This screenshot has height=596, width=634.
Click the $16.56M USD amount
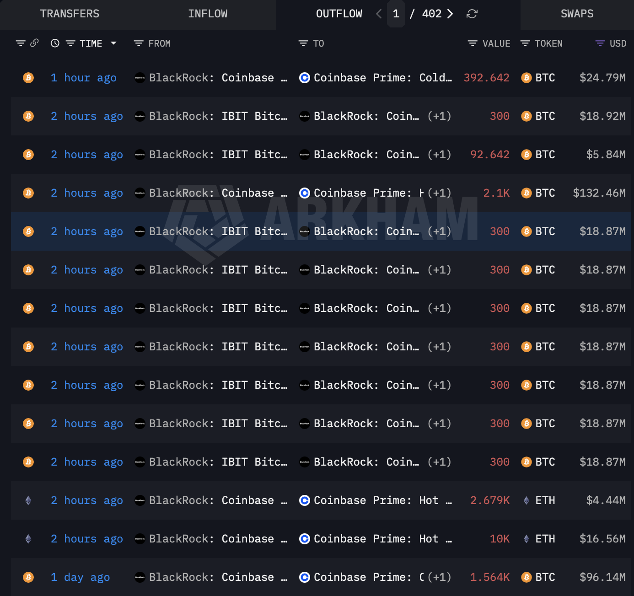coord(602,539)
